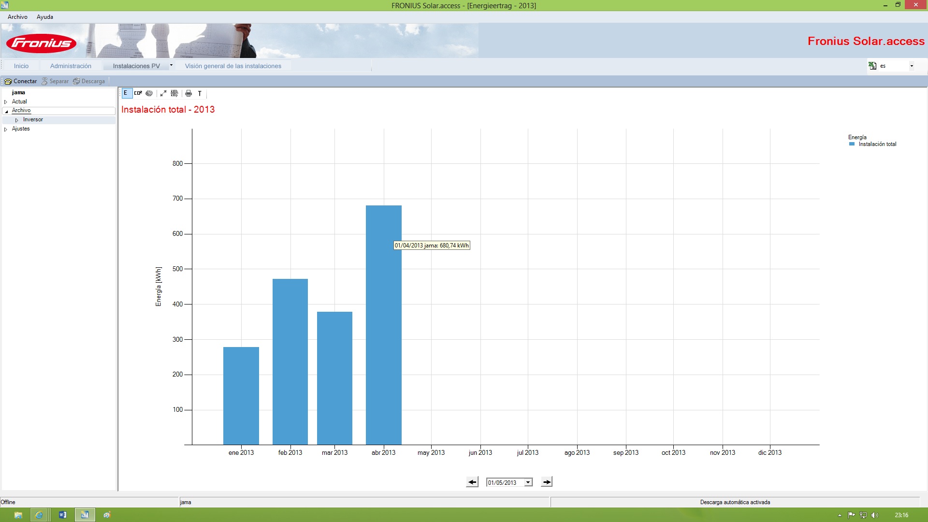The image size is (928, 522).
Task: Advance to next period with right arrow
Action: [x=547, y=482]
